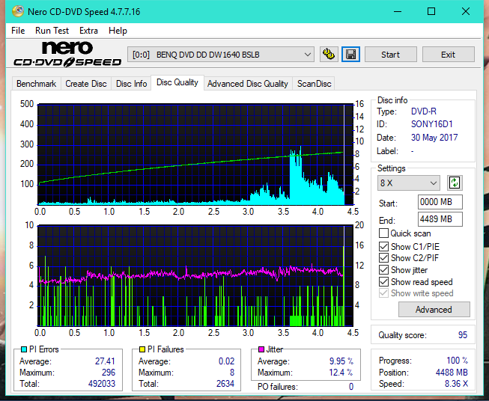Click the cyan PI Errors color swatch
This screenshot has width=489, height=401.
(24, 349)
